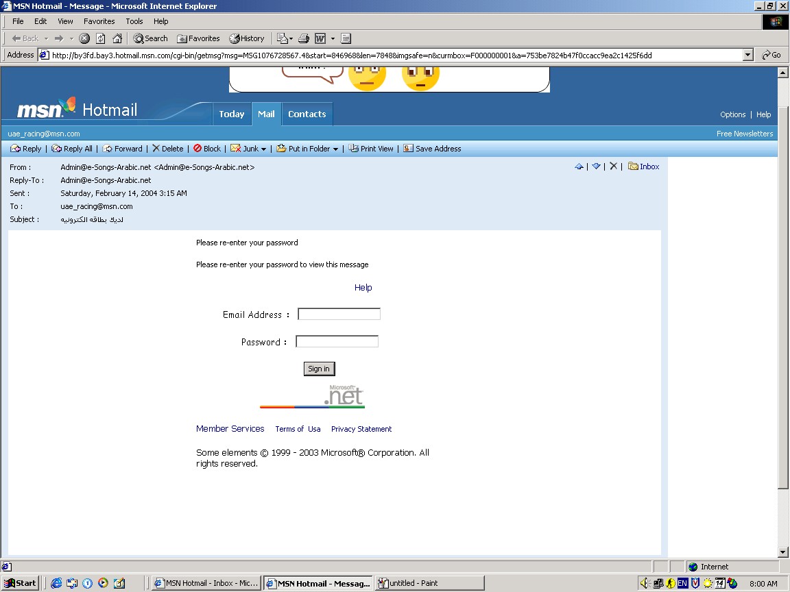
Task: Open the Junk dropdown
Action: [248, 149]
